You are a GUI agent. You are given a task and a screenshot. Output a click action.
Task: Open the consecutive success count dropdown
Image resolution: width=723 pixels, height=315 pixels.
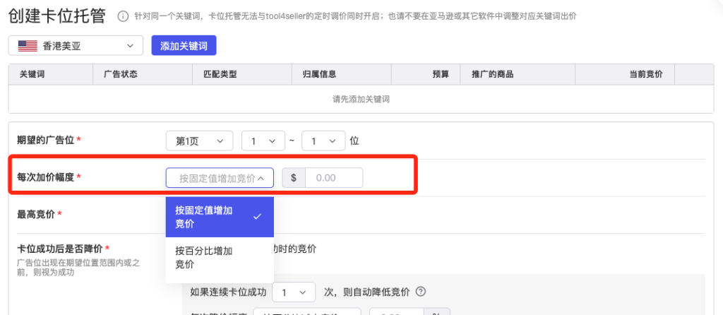(x=294, y=292)
